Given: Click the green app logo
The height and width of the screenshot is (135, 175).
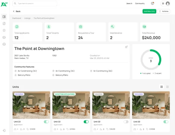Looking at the screenshot, I should (4, 4).
